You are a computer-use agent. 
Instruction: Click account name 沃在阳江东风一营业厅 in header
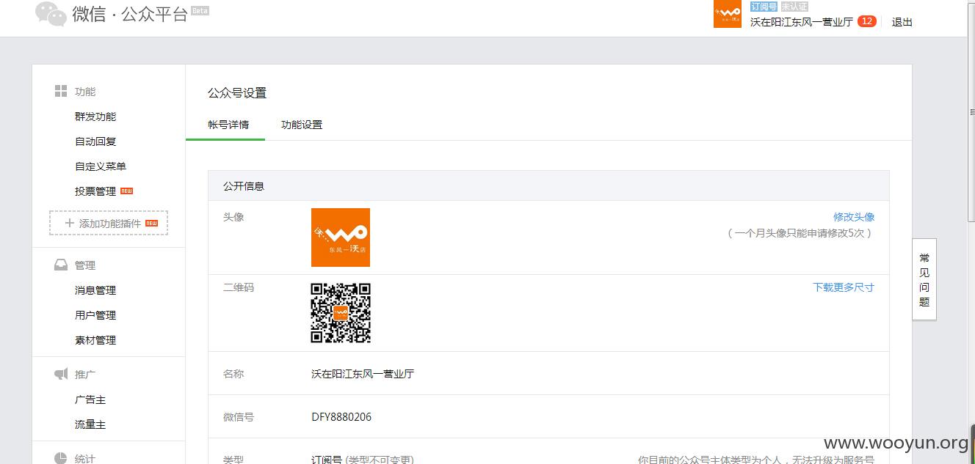click(802, 22)
